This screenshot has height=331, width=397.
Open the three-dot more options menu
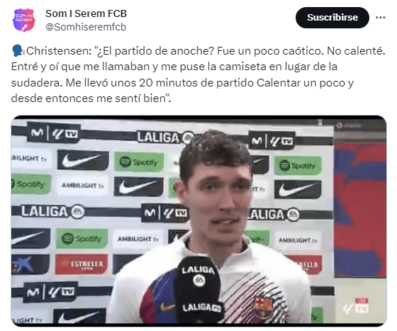pos(380,18)
